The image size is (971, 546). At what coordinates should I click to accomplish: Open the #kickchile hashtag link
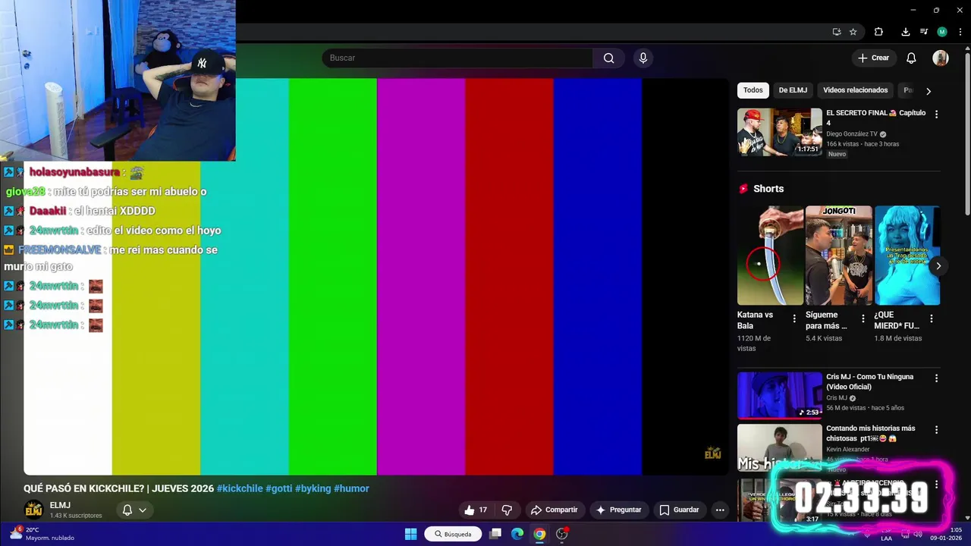tap(240, 488)
